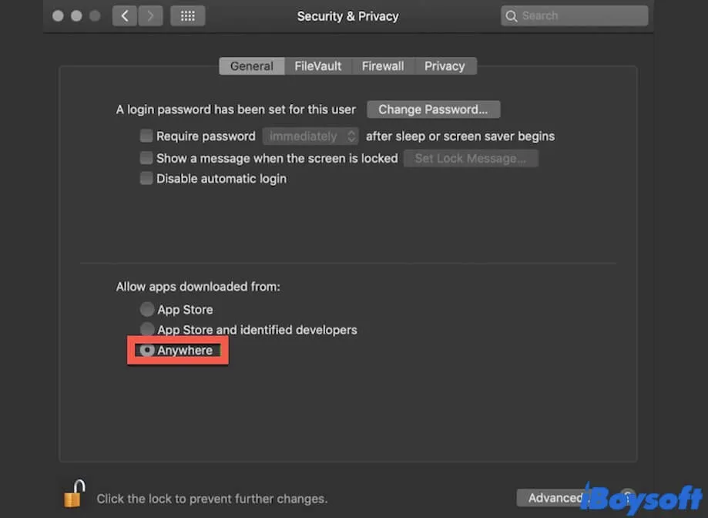708x518 pixels.
Task: Click the forward navigation arrow
Action: [150, 15]
